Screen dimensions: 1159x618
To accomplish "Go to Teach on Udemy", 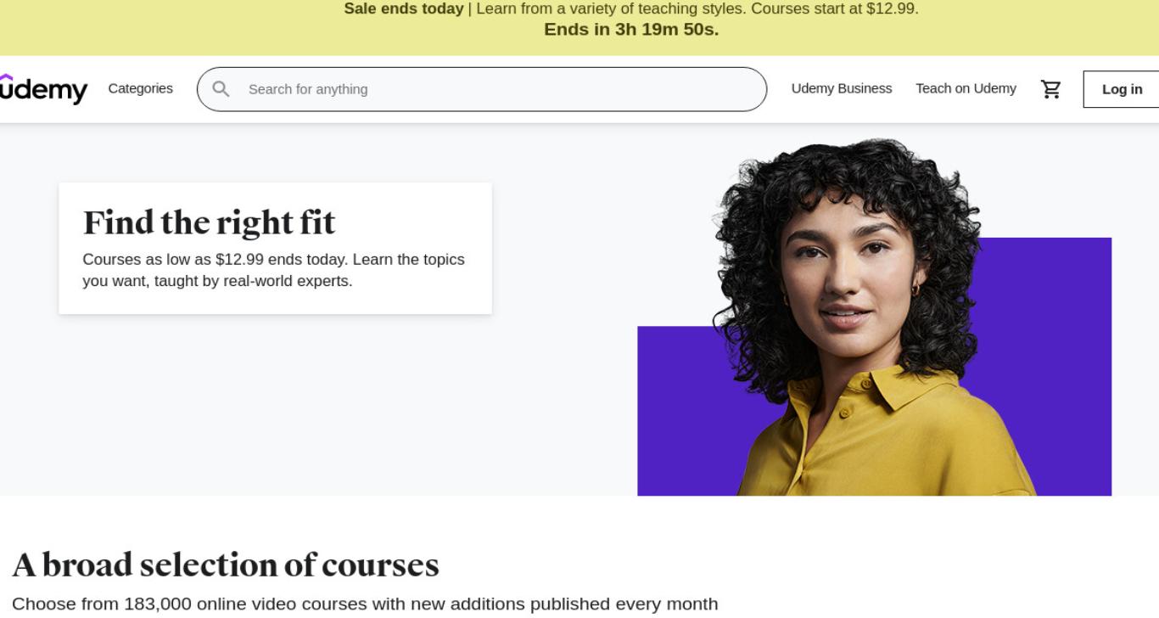I will tap(966, 88).
